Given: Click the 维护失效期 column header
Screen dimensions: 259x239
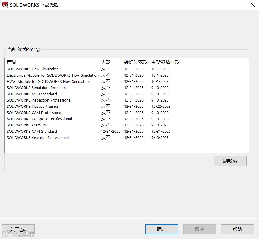Looking at the screenshot, I should coord(136,62).
